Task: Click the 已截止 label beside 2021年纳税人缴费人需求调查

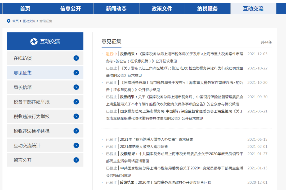Action: tap(111, 146)
